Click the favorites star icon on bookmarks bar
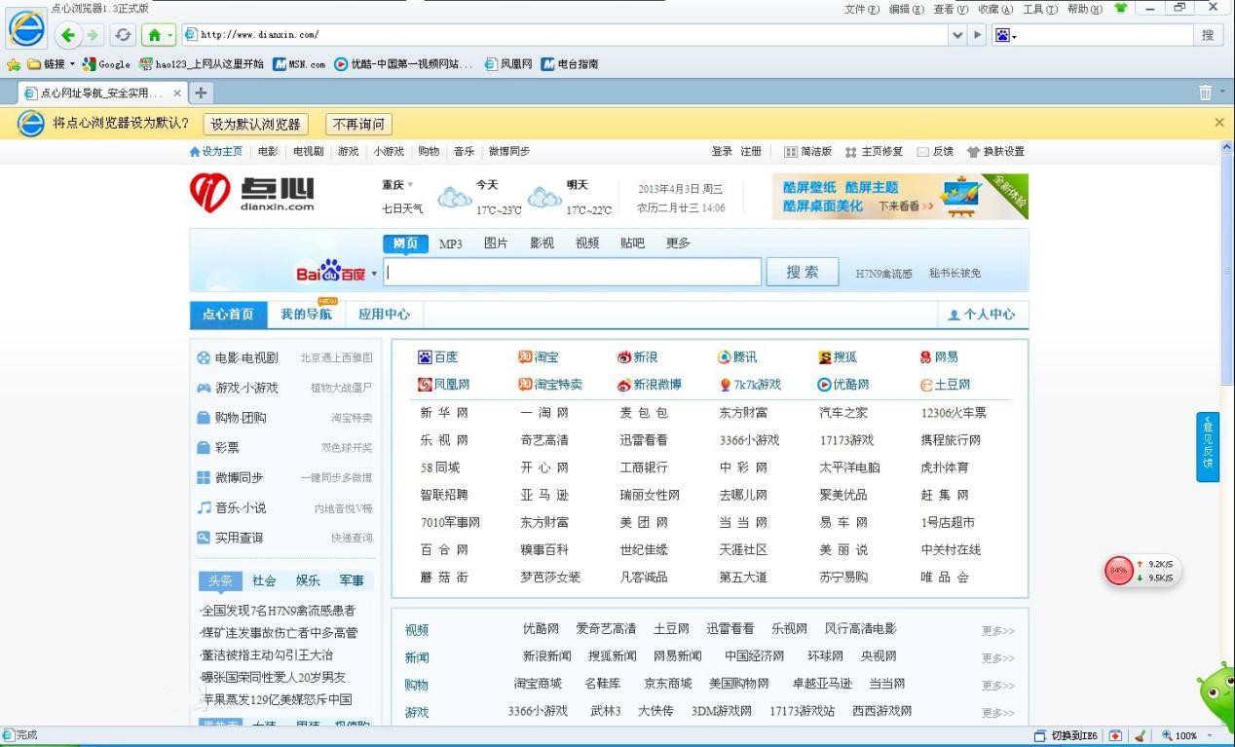The width and height of the screenshot is (1235, 747). 14,64
